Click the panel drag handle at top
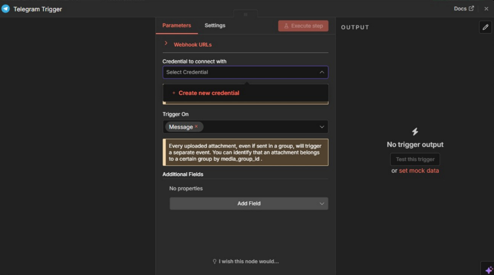 click(x=245, y=15)
